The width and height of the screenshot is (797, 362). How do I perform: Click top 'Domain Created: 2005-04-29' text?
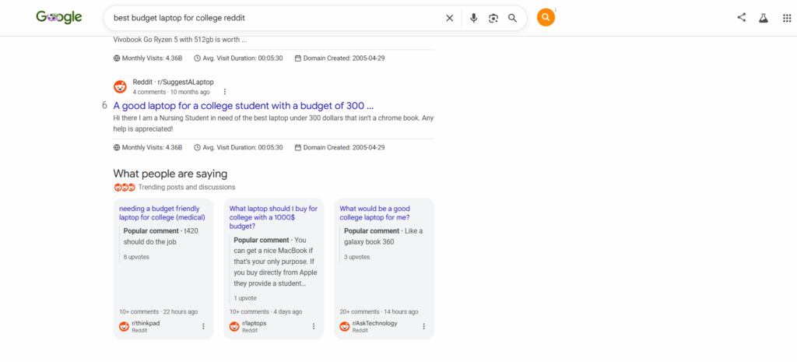344,58
